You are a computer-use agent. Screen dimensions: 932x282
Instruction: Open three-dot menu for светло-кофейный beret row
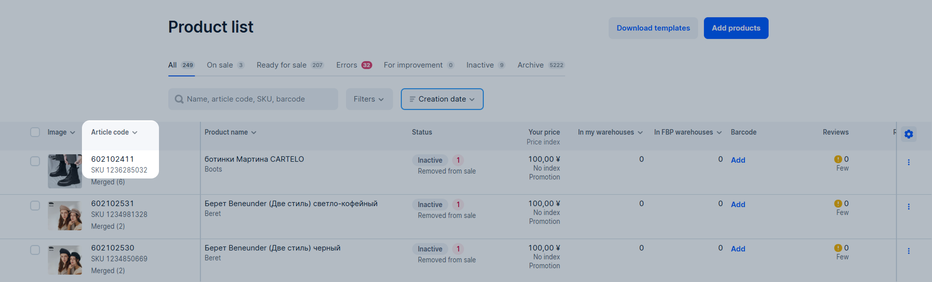tap(908, 207)
